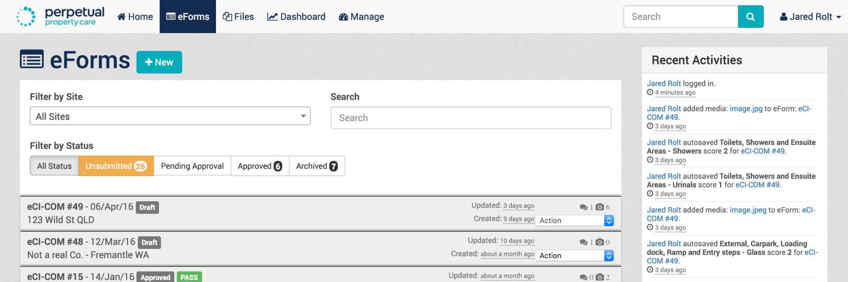This screenshot has height=282, width=848.
Task: Open eForm eCI-COM #48 - 12/Mar/16
Action: coord(81,242)
